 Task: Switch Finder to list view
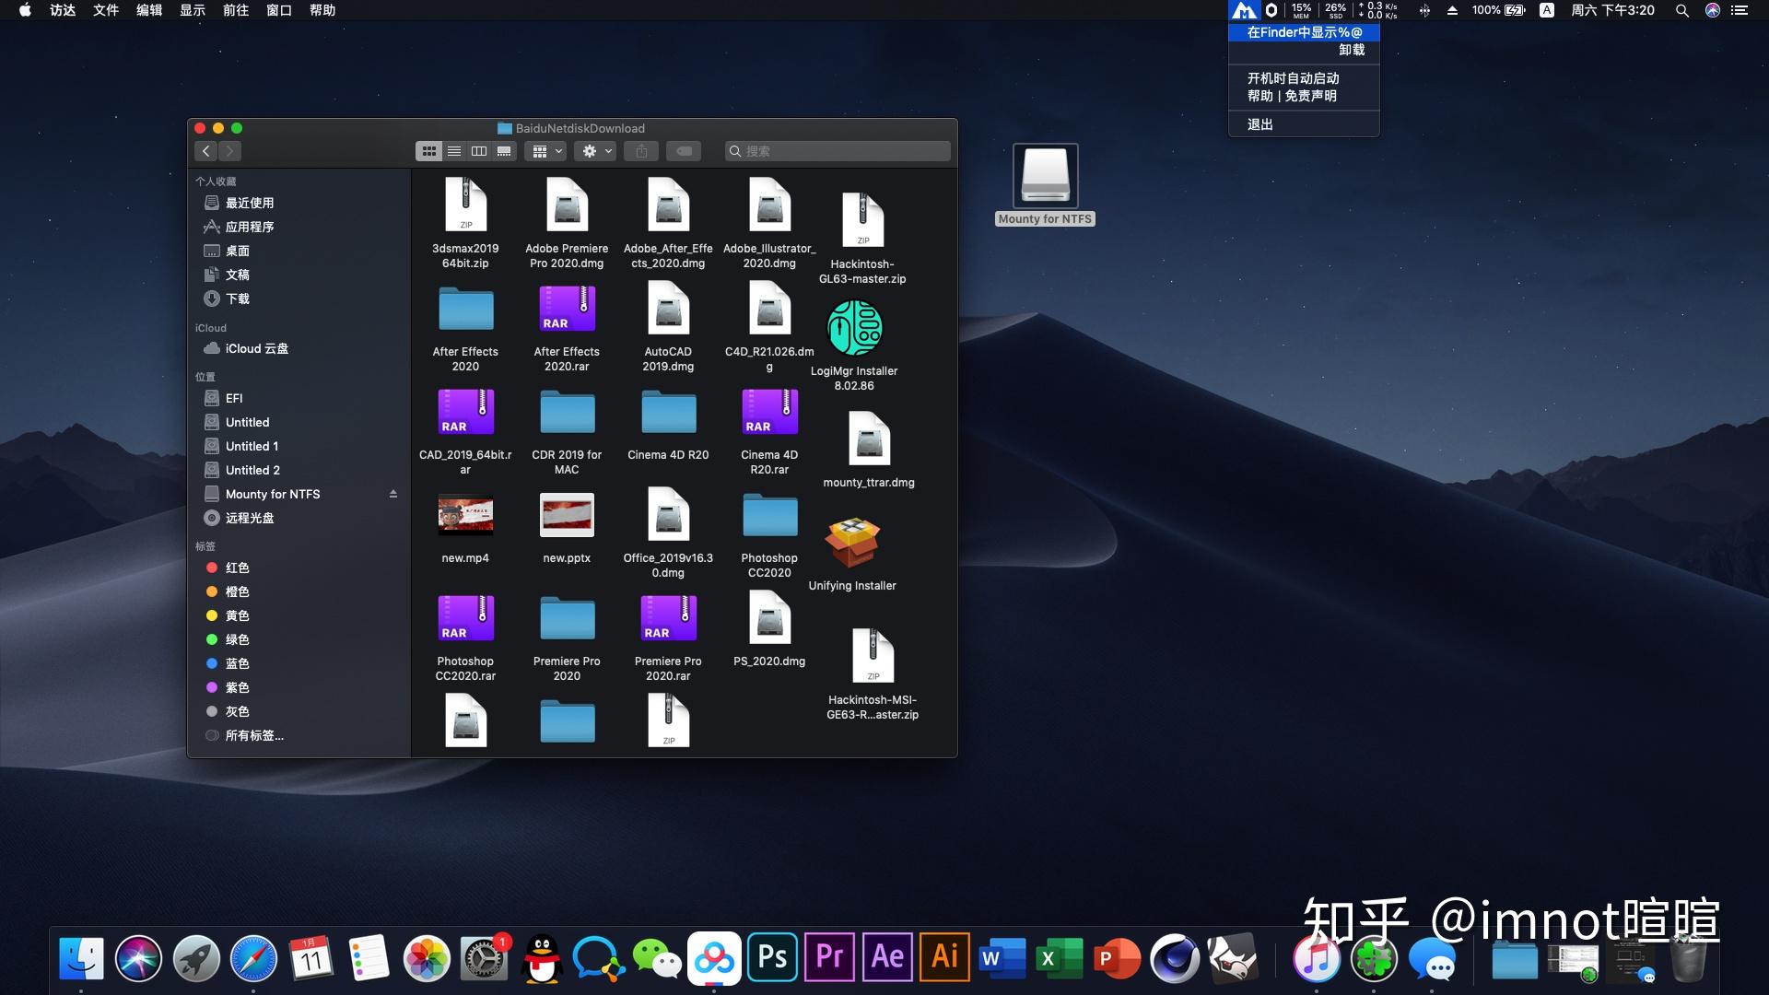pyautogui.click(x=454, y=151)
